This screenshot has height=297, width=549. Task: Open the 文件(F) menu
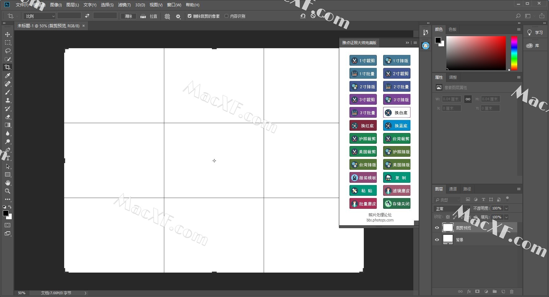(22, 5)
